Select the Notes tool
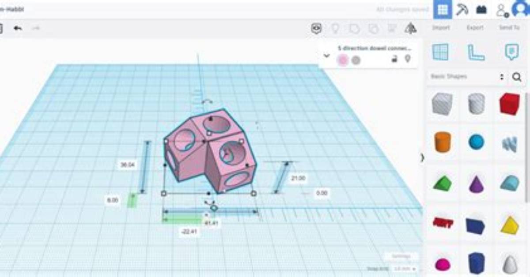 pyautogui.click(x=511, y=52)
